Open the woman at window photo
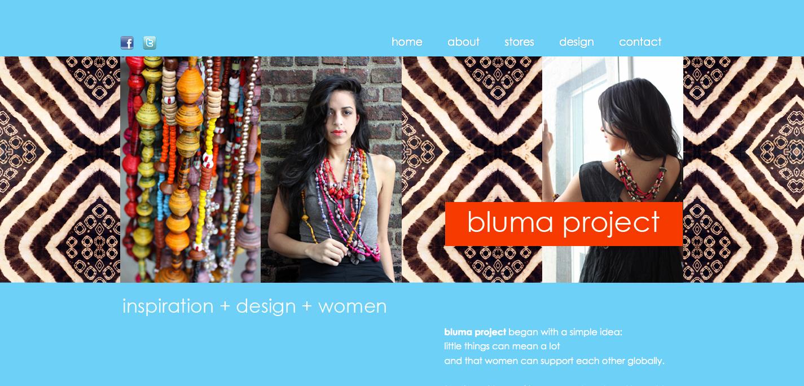 612,130
